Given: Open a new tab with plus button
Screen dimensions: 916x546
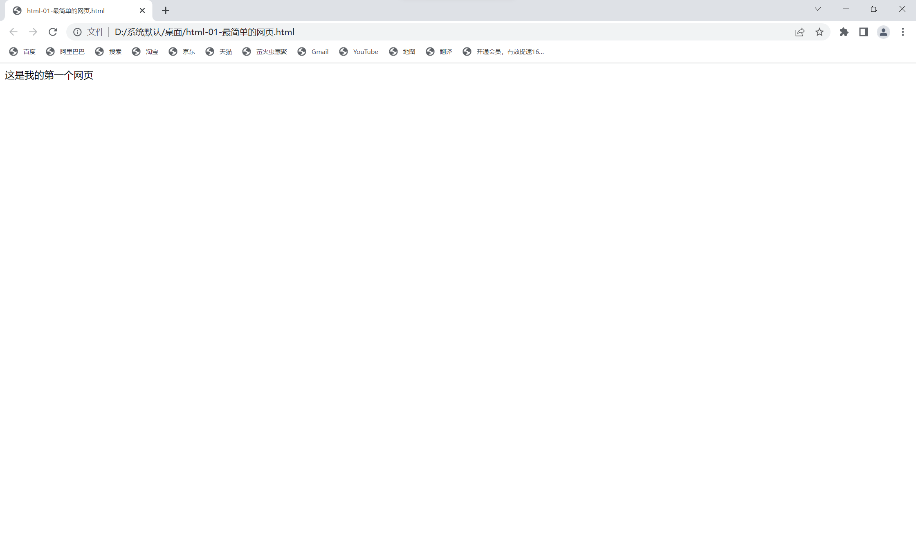Looking at the screenshot, I should tap(165, 11).
